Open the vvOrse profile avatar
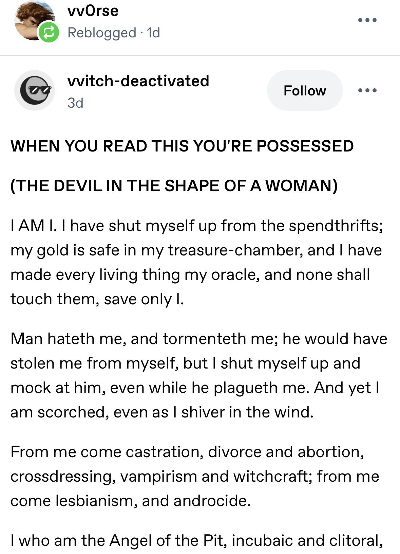The height and width of the screenshot is (554, 400). tap(34, 20)
